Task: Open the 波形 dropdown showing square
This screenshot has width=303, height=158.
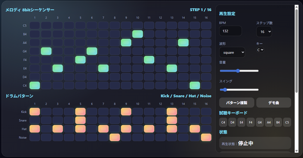Action: pos(232,52)
